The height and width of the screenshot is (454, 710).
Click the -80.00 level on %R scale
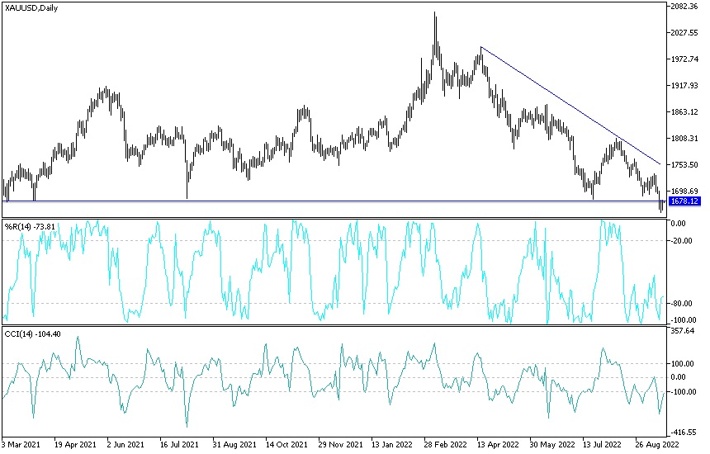(681, 304)
